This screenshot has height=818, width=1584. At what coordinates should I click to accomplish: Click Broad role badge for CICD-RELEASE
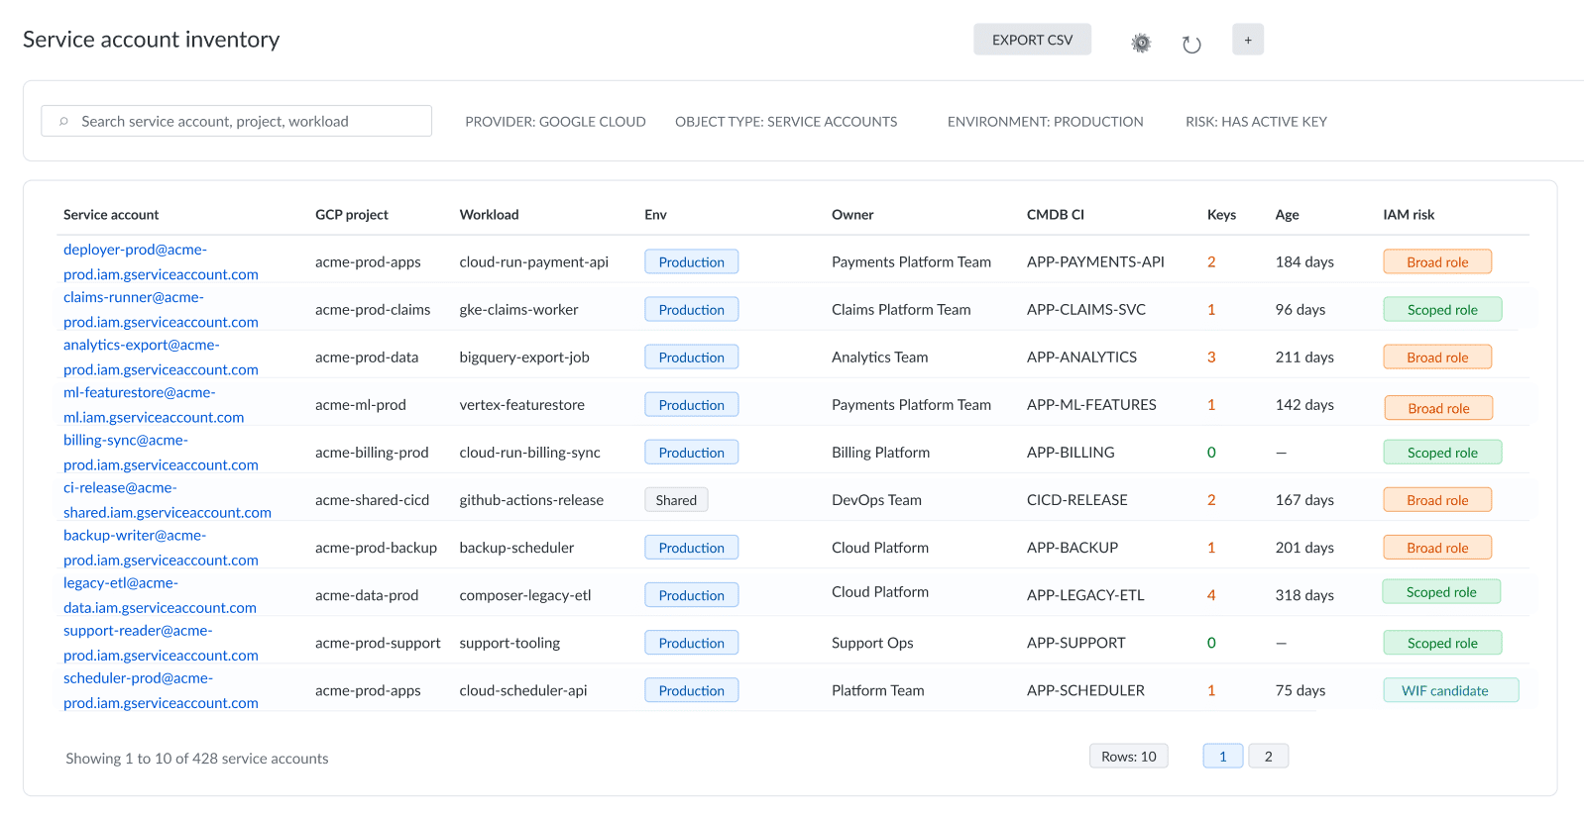tap(1437, 500)
